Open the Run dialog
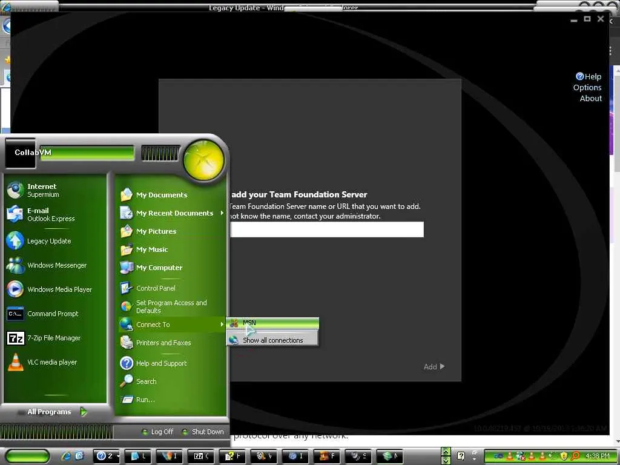Image resolution: width=620 pixels, height=465 pixels. pos(171,400)
